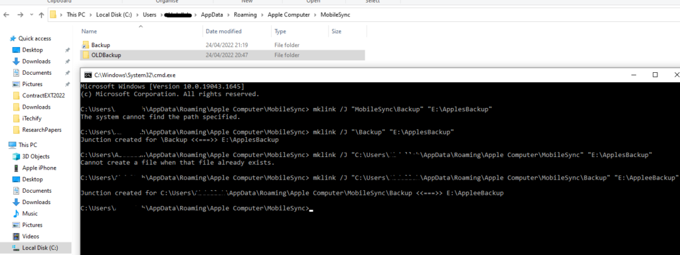Viewport: 680px width, 255px height.
Task: Open 3D Objects in sidebar
Action: coord(36,156)
